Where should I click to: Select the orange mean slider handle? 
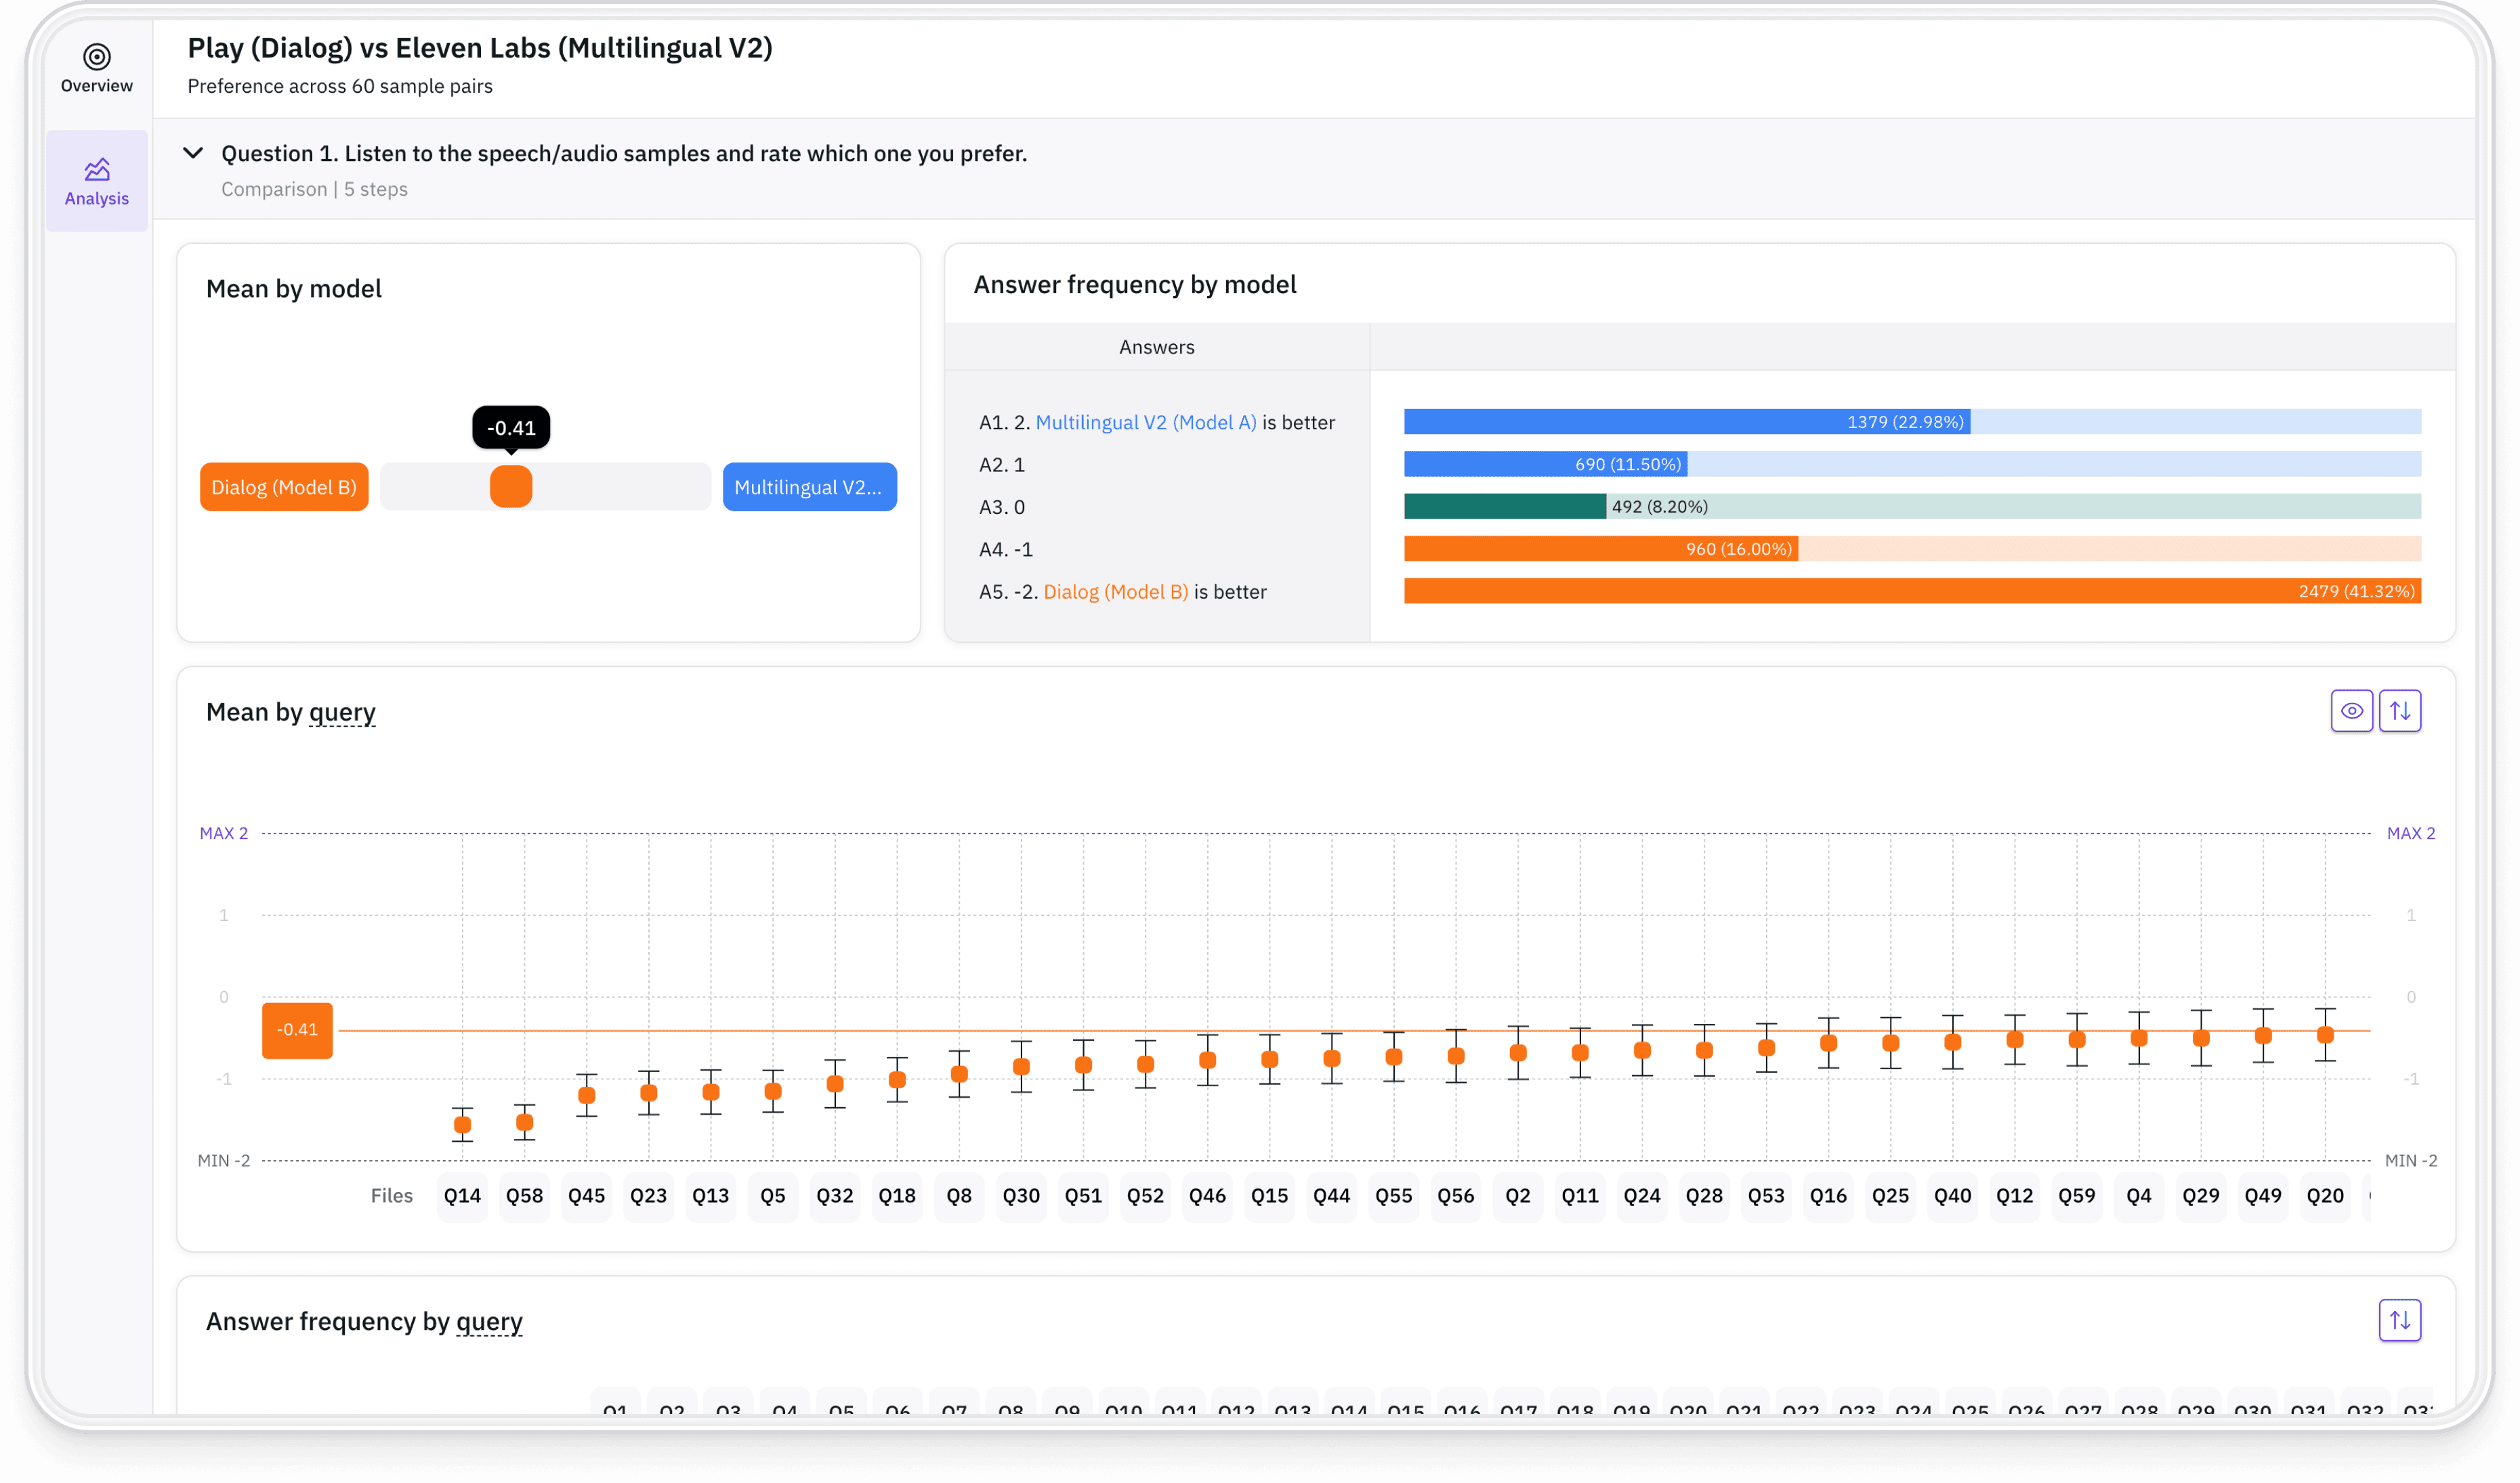pos(511,487)
